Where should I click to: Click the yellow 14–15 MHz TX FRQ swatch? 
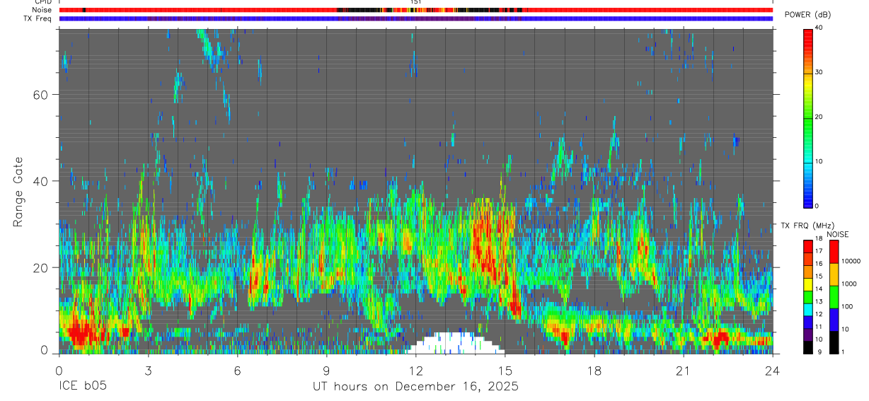click(x=807, y=284)
